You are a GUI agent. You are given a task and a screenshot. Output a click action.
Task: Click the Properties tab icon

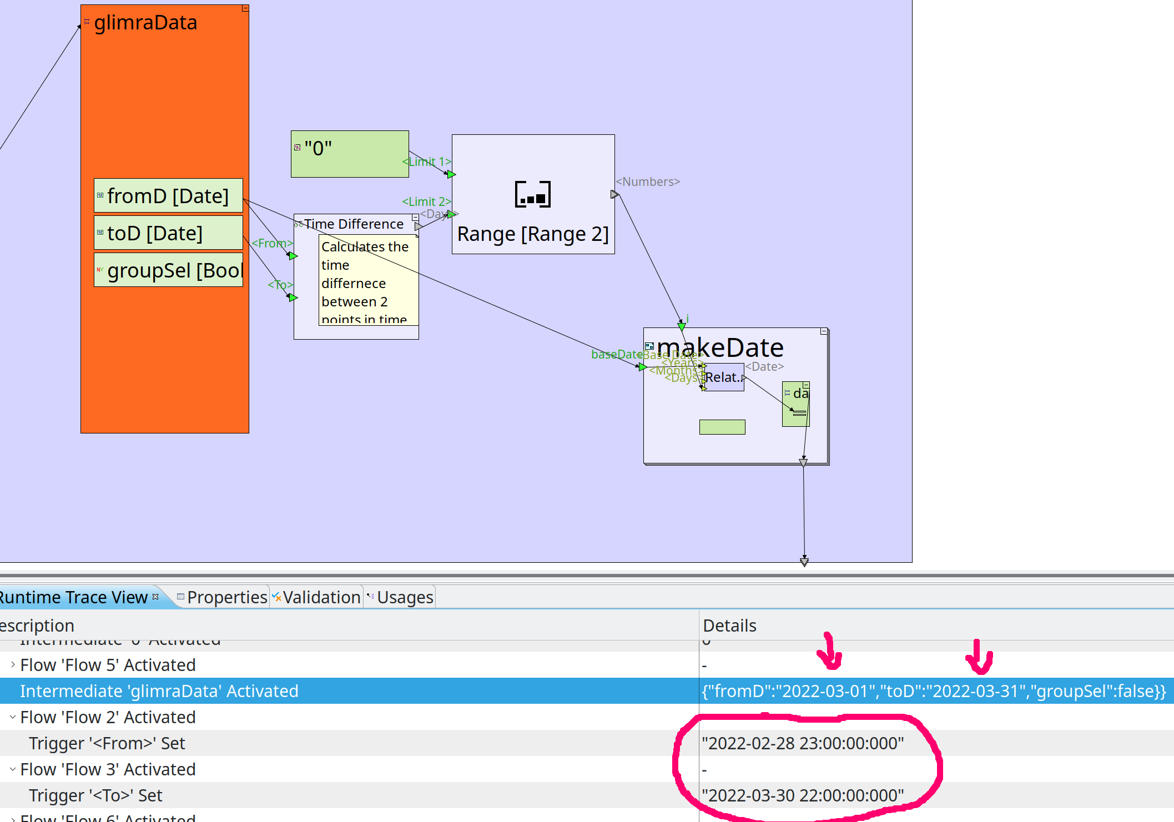click(180, 597)
